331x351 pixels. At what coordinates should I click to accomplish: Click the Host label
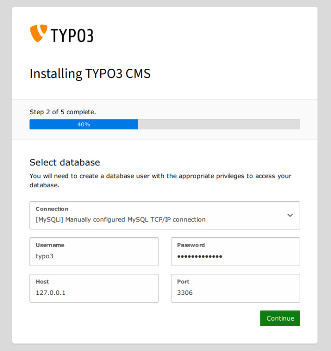pyautogui.click(x=42, y=282)
